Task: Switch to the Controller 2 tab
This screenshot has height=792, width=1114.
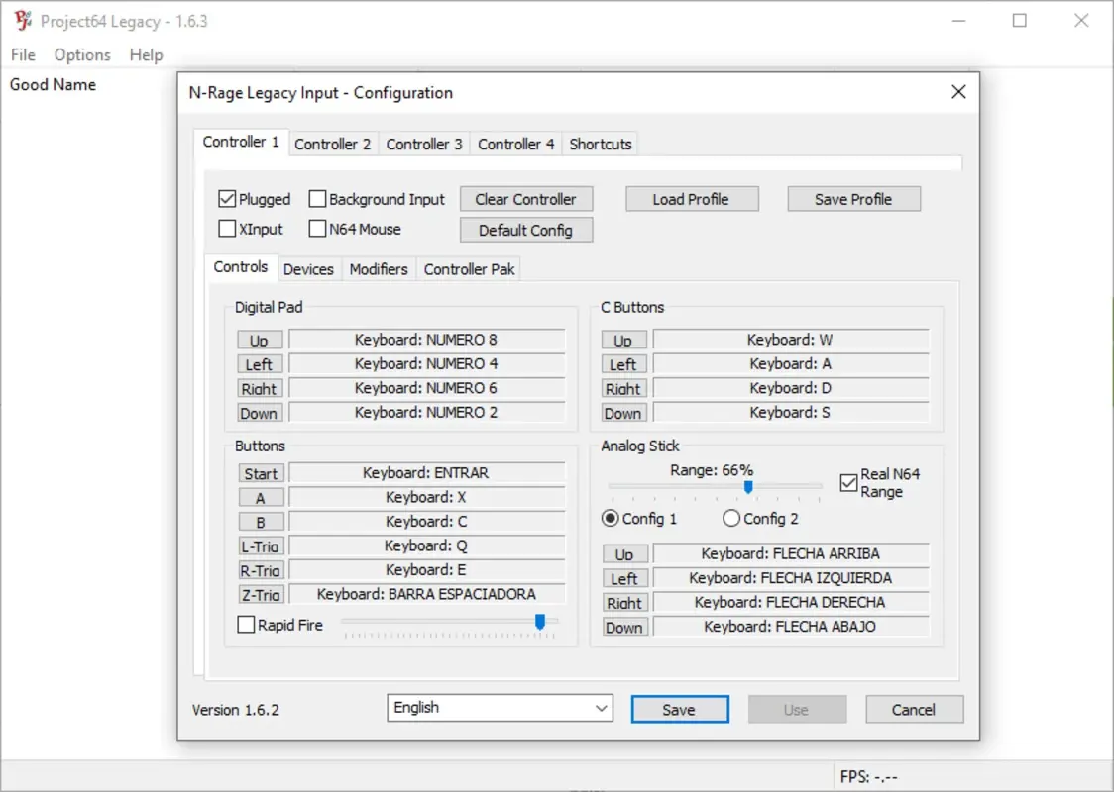Action: (x=333, y=144)
